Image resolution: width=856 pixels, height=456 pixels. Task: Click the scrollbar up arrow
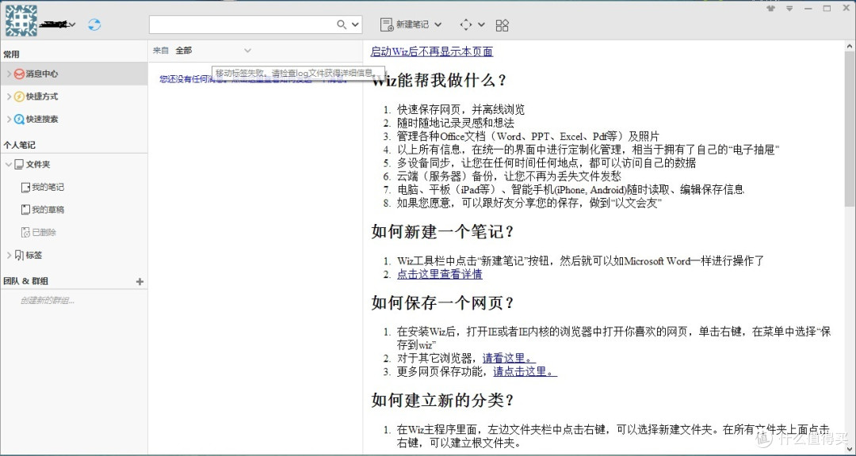point(850,46)
